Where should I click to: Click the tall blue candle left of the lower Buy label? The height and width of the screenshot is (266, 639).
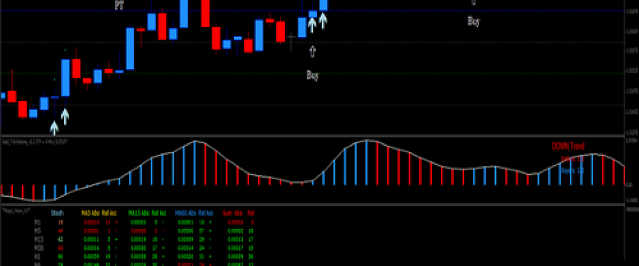(302, 27)
